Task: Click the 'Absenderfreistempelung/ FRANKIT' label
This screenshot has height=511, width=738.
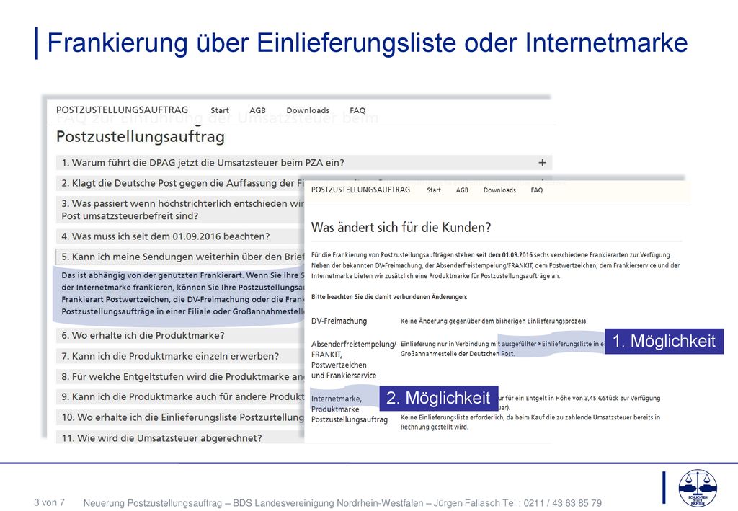Action: (353, 349)
